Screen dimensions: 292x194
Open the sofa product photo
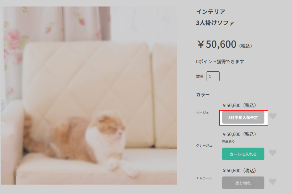(x=89, y=96)
